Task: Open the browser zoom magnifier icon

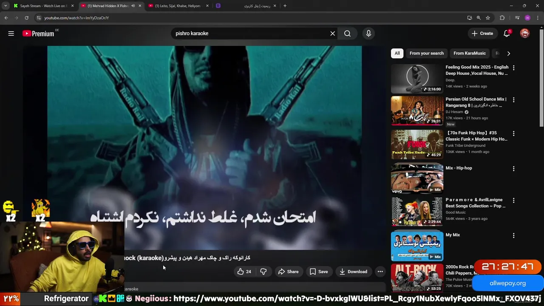Action: (x=479, y=18)
